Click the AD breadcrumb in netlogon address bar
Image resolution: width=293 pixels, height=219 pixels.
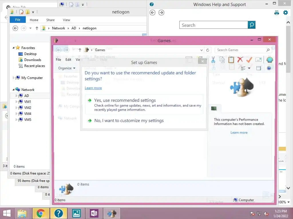(74, 28)
